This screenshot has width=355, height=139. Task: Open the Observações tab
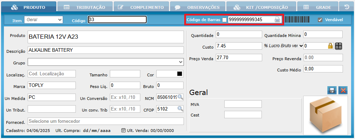(197, 7)
